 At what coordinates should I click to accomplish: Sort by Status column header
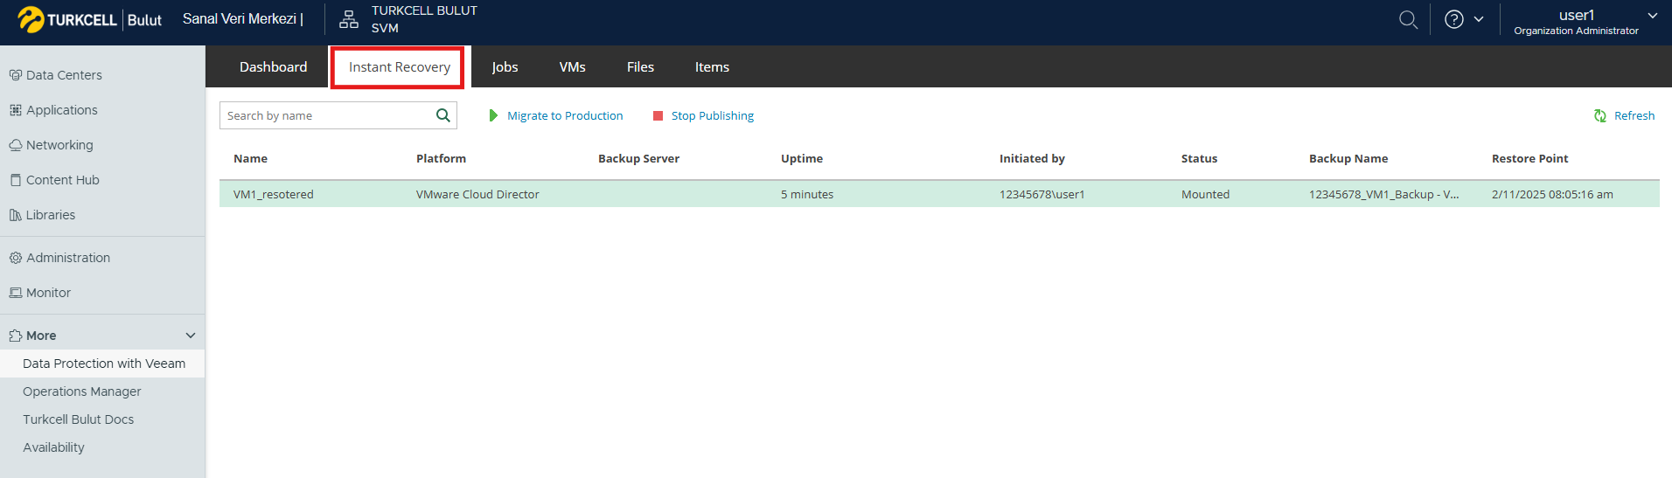click(1199, 158)
